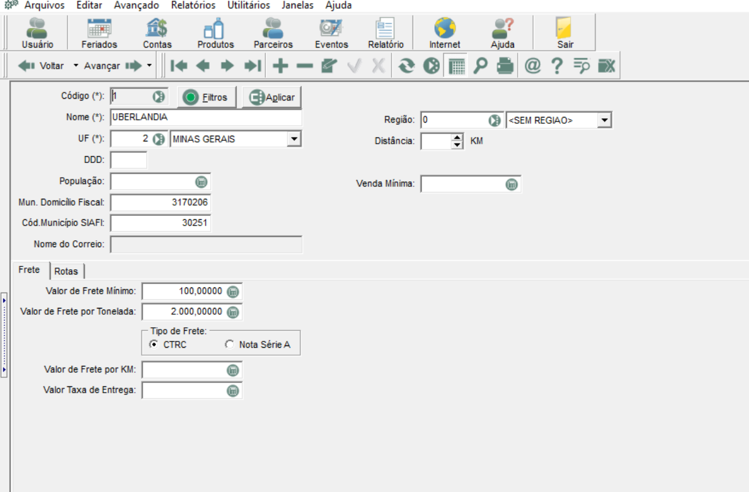The width and height of the screenshot is (749, 492).
Task: Open the Voltar history dropdown arrow
Action: [76, 66]
